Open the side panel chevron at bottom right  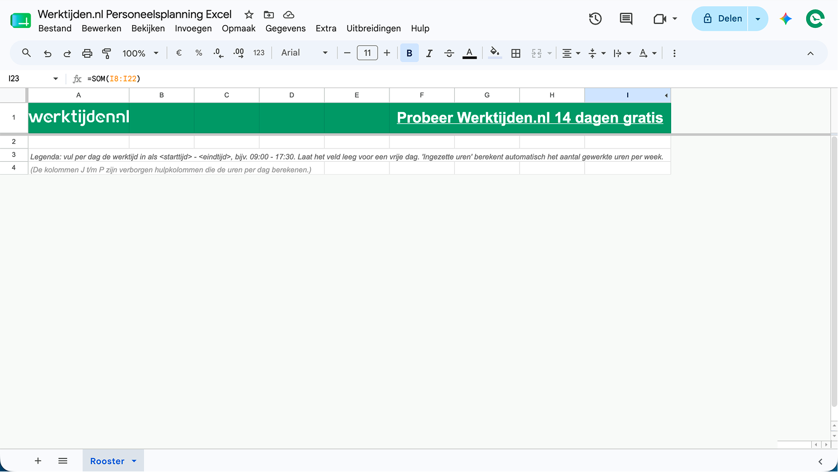(820, 461)
